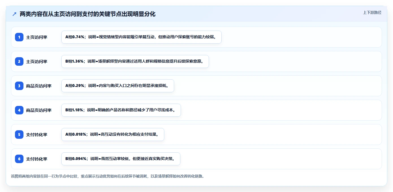The width and height of the screenshot is (393, 192).
Task: Click step number badge 2
Action: (x=19, y=61)
